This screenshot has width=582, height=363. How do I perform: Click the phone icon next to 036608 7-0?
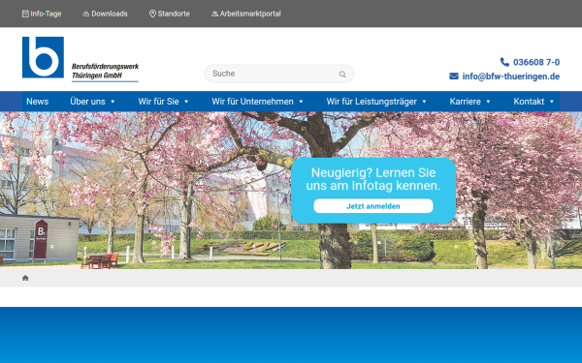pyautogui.click(x=504, y=62)
